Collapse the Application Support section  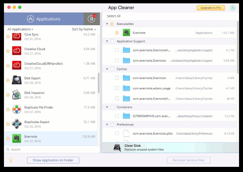tap(107, 41)
